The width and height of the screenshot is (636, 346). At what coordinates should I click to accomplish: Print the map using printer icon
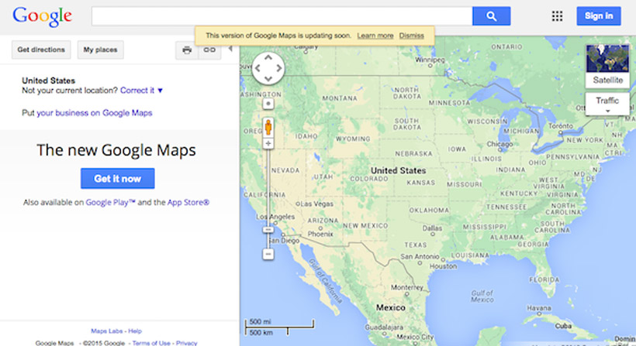187,50
